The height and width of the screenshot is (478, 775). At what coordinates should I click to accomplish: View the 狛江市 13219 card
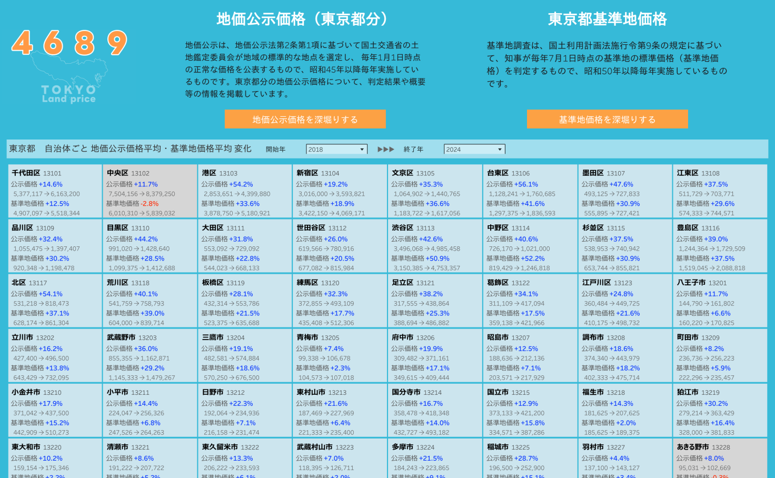click(x=720, y=410)
